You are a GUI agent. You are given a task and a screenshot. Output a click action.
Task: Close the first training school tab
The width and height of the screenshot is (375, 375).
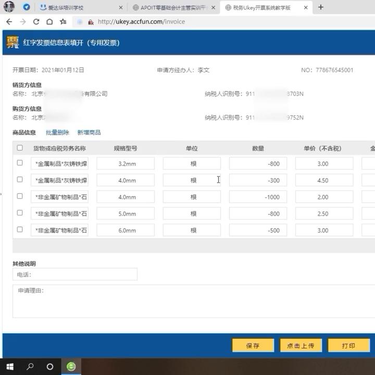(x=121, y=8)
